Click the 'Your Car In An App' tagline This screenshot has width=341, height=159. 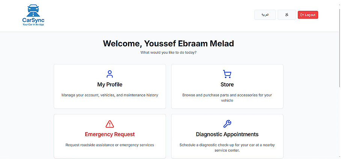coord(33,25)
